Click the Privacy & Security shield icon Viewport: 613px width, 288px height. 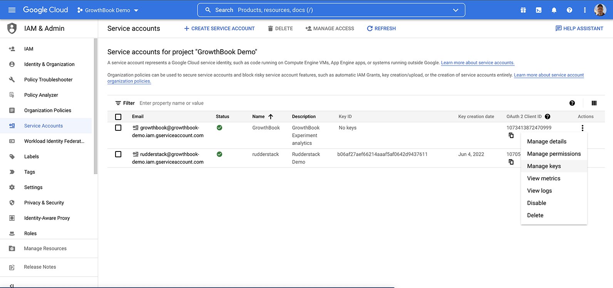(x=12, y=203)
